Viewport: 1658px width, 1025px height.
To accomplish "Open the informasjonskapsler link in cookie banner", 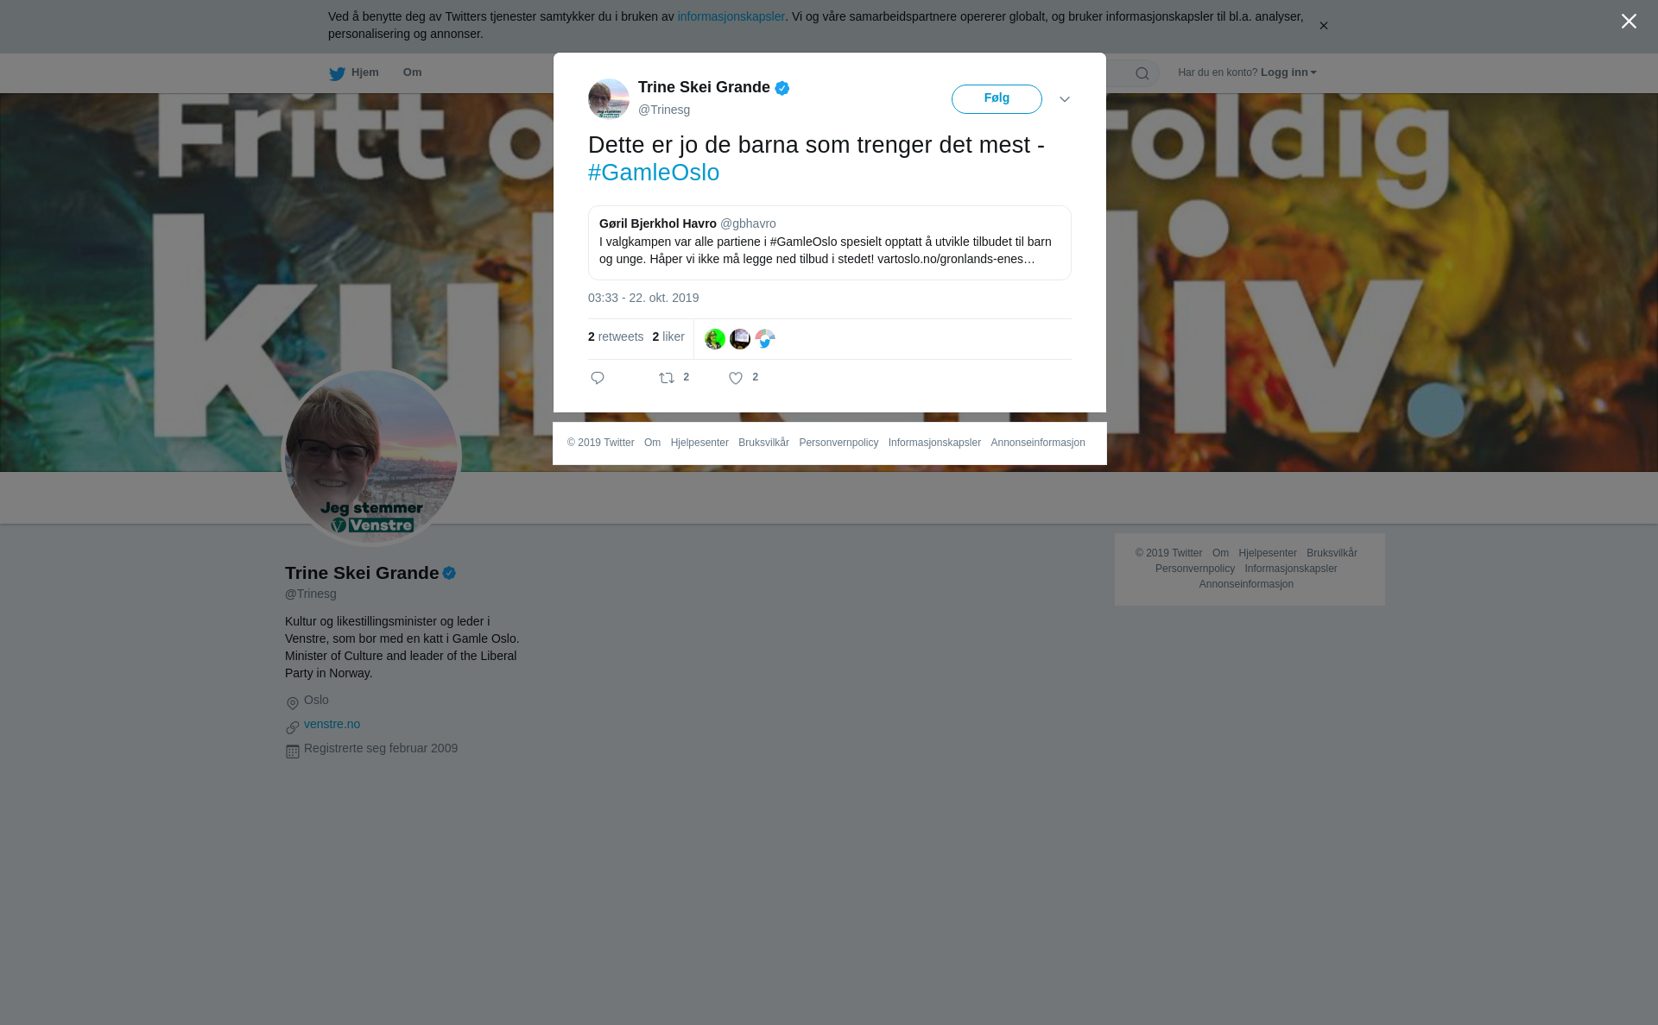I will [731, 16].
